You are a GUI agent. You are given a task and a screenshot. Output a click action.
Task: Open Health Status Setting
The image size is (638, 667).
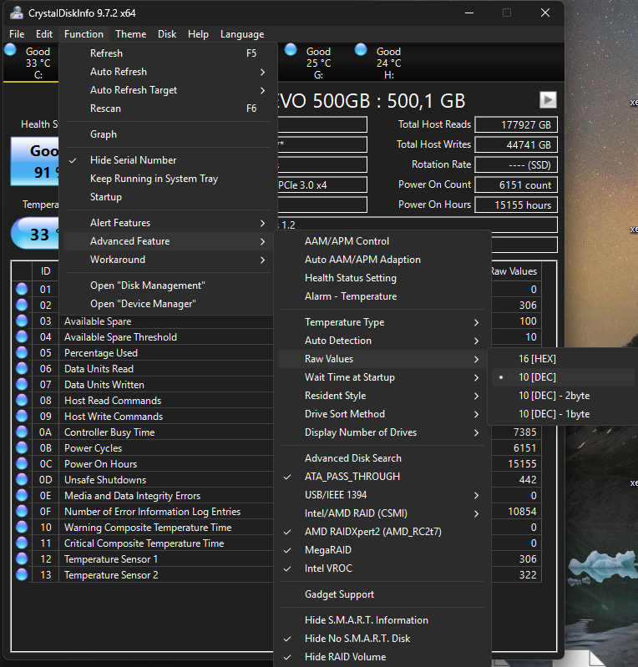tap(382, 278)
